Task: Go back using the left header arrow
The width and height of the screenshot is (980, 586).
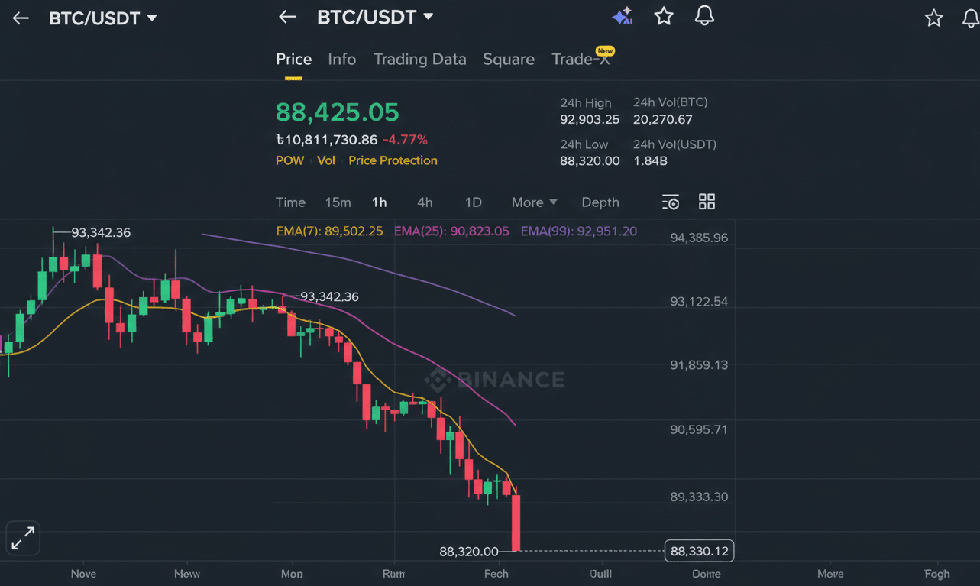Action: [x=21, y=18]
